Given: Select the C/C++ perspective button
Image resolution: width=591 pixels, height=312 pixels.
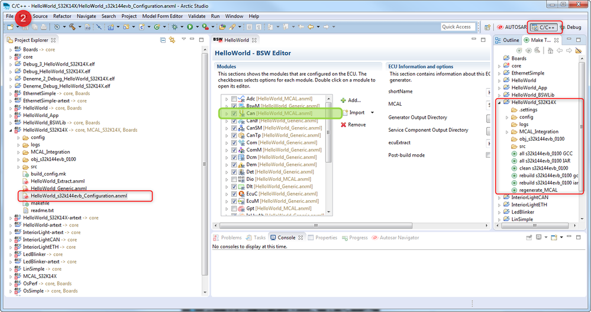Looking at the screenshot, I should click(544, 27).
